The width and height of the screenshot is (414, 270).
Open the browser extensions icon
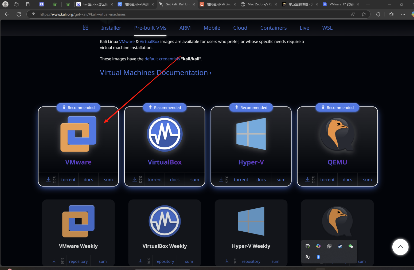click(x=378, y=14)
